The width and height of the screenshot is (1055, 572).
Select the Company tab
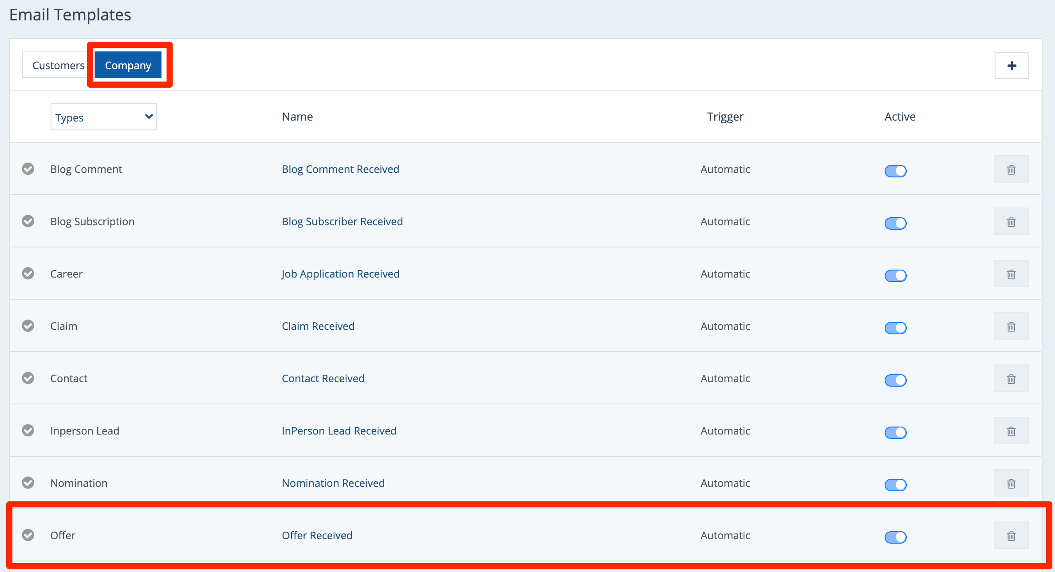pos(128,65)
